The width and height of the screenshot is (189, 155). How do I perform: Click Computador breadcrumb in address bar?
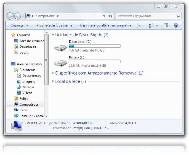click(45, 16)
